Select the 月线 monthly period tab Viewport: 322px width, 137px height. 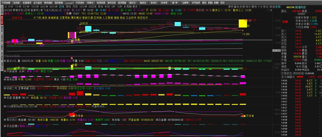point(75,7)
